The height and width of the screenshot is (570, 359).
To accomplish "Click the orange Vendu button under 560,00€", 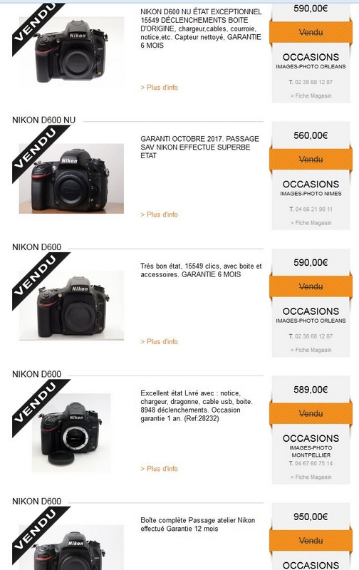I will point(311,159).
